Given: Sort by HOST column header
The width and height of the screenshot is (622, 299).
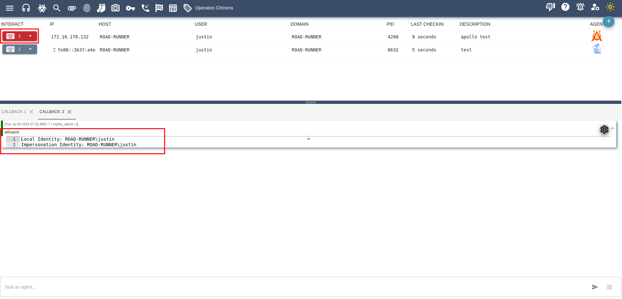Looking at the screenshot, I should coord(105,24).
